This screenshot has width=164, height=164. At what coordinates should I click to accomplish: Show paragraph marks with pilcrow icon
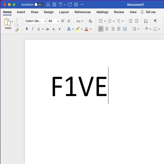tap(155, 21)
